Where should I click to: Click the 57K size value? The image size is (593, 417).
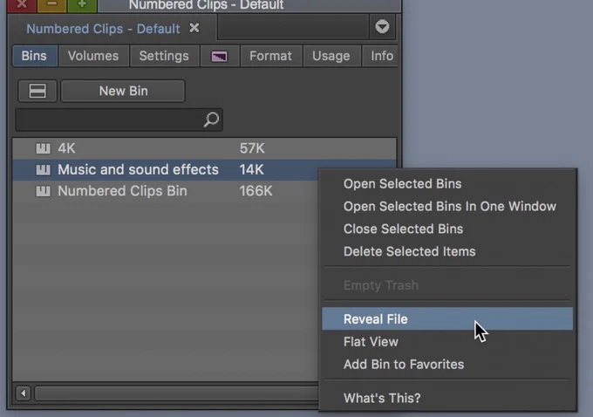coord(252,148)
